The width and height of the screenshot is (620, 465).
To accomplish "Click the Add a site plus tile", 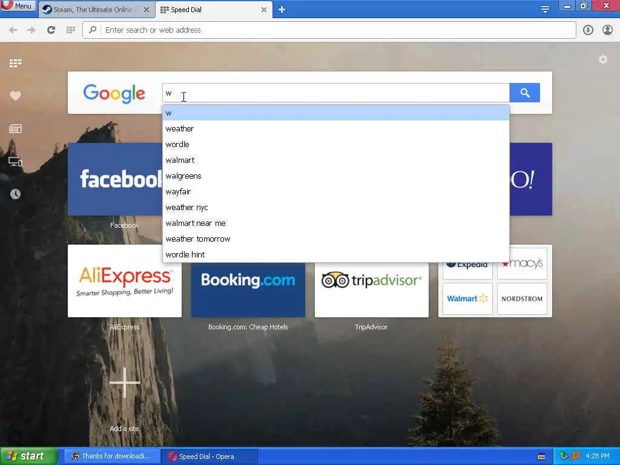I will pos(125,383).
